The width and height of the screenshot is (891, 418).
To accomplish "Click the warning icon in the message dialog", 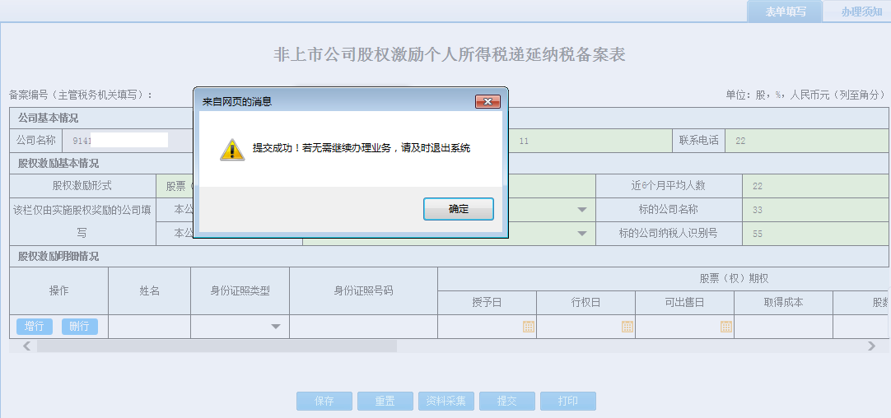I will click(231, 149).
